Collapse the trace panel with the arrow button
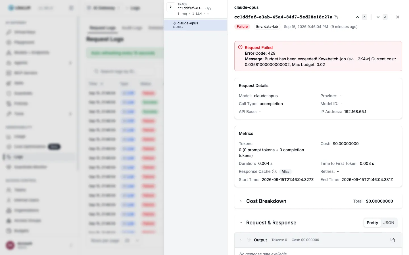 click(x=171, y=7)
